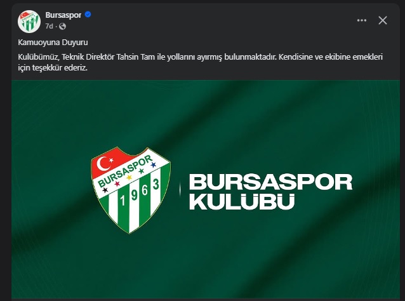The image size is (405, 301).
Task: Click the blue verified badge beside Bursaspor
Action: click(x=88, y=15)
